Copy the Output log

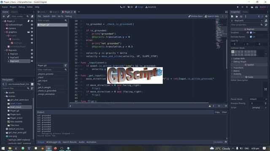click(217, 112)
